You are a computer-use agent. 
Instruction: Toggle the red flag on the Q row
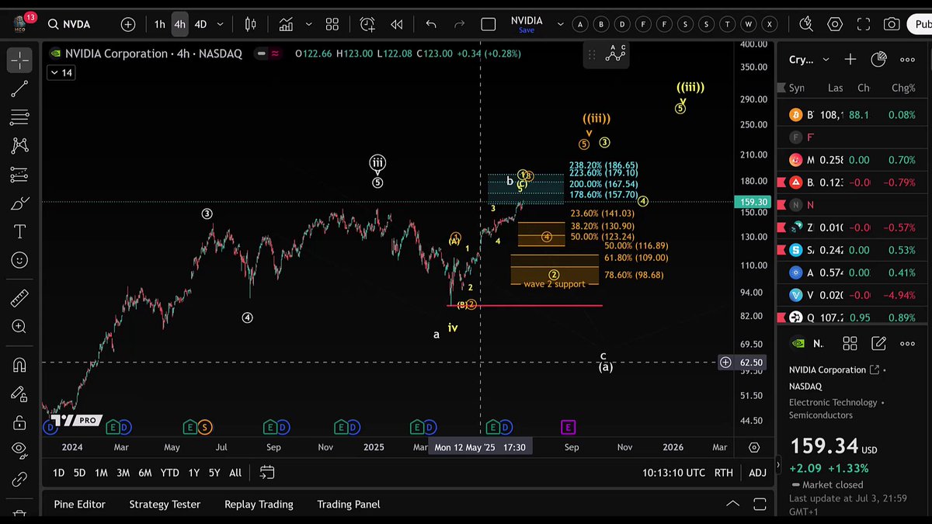pyautogui.click(x=781, y=318)
